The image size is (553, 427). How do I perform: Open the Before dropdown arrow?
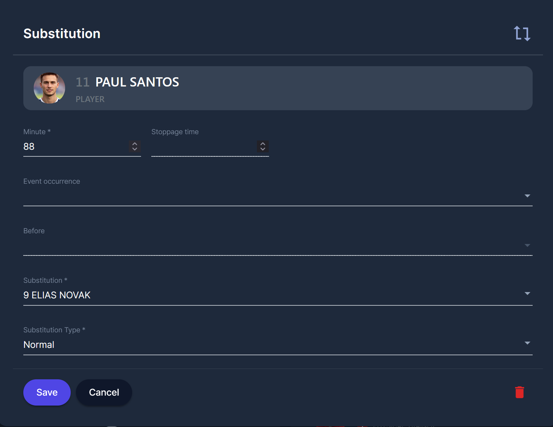point(527,245)
